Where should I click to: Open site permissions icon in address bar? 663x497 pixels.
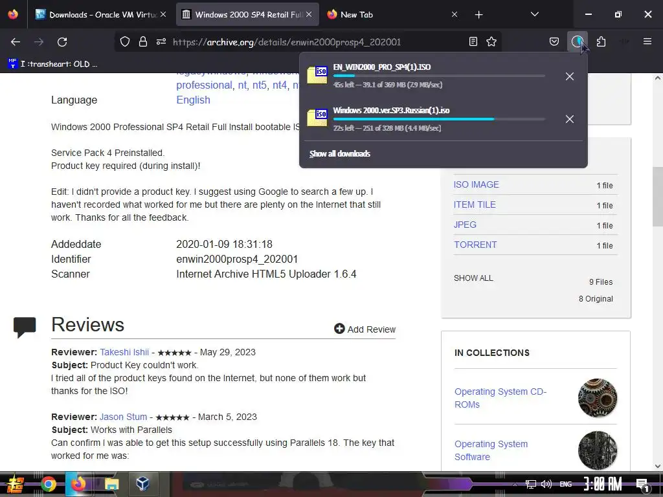[161, 41]
